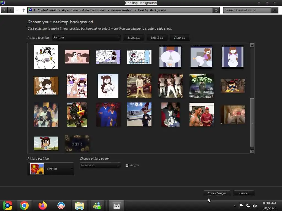Select the BIN REAPER album cover picture
The image size is (282, 211).
coord(201,86)
